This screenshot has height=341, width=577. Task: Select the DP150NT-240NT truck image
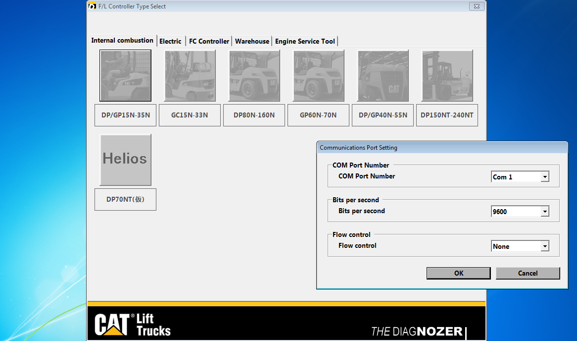coord(447,75)
